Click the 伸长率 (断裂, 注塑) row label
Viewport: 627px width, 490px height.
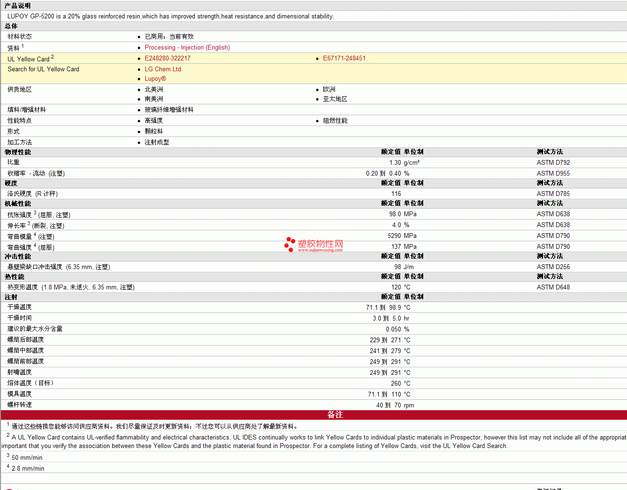coord(36,226)
